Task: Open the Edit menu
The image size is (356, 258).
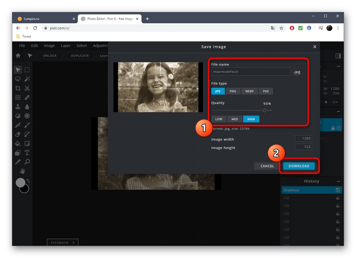Action: (x=34, y=46)
